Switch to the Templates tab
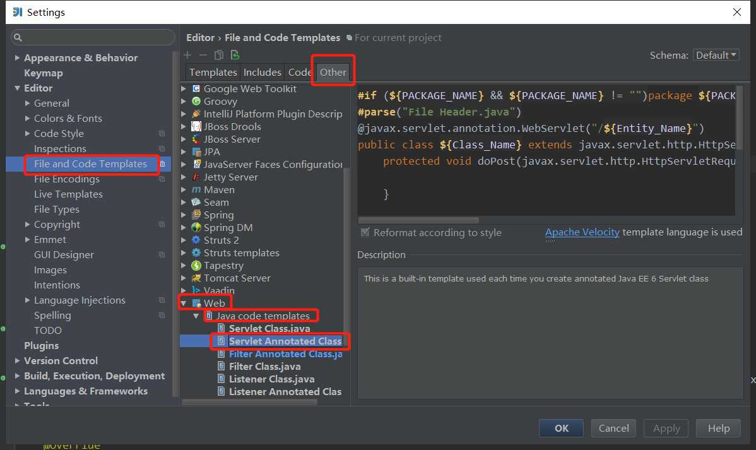The height and width of the screenshot is (450, 756). click(213, 72)
